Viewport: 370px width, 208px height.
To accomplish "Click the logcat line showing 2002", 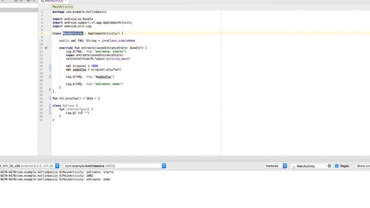I will (47, 176).
